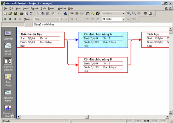Open the Insert menu
The height and width of the screenshot is (123, 174).
tap(26, 8)
